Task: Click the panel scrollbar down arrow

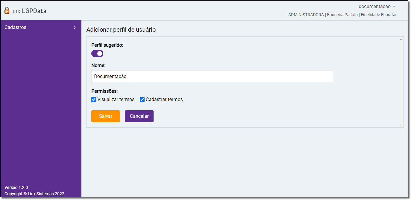Action: [x=401, y=124]
